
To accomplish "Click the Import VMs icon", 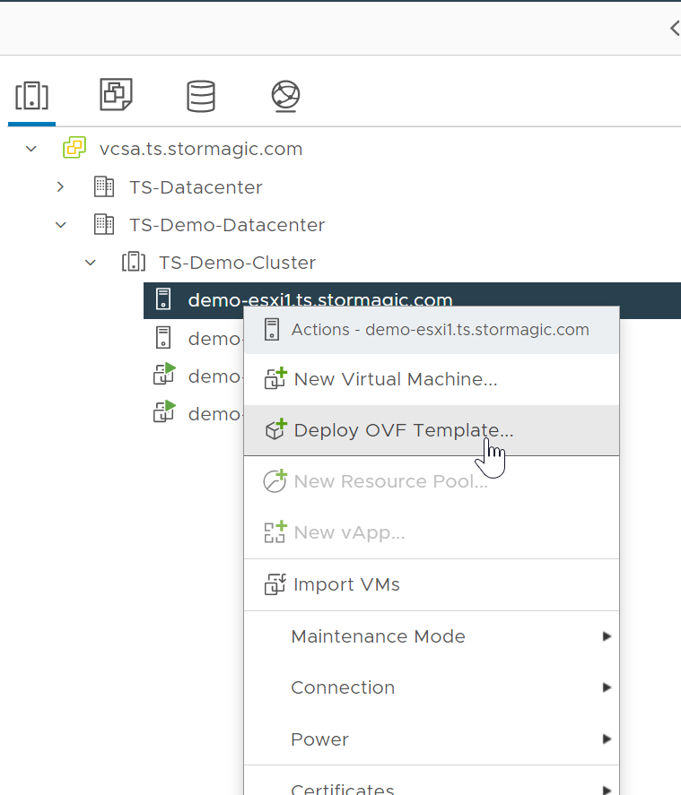I will click(275, 584).
